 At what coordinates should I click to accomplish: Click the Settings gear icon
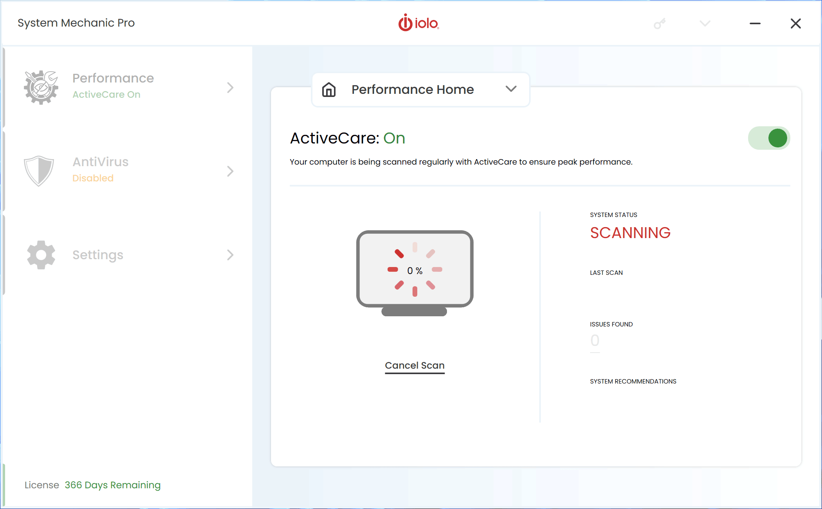40,255
